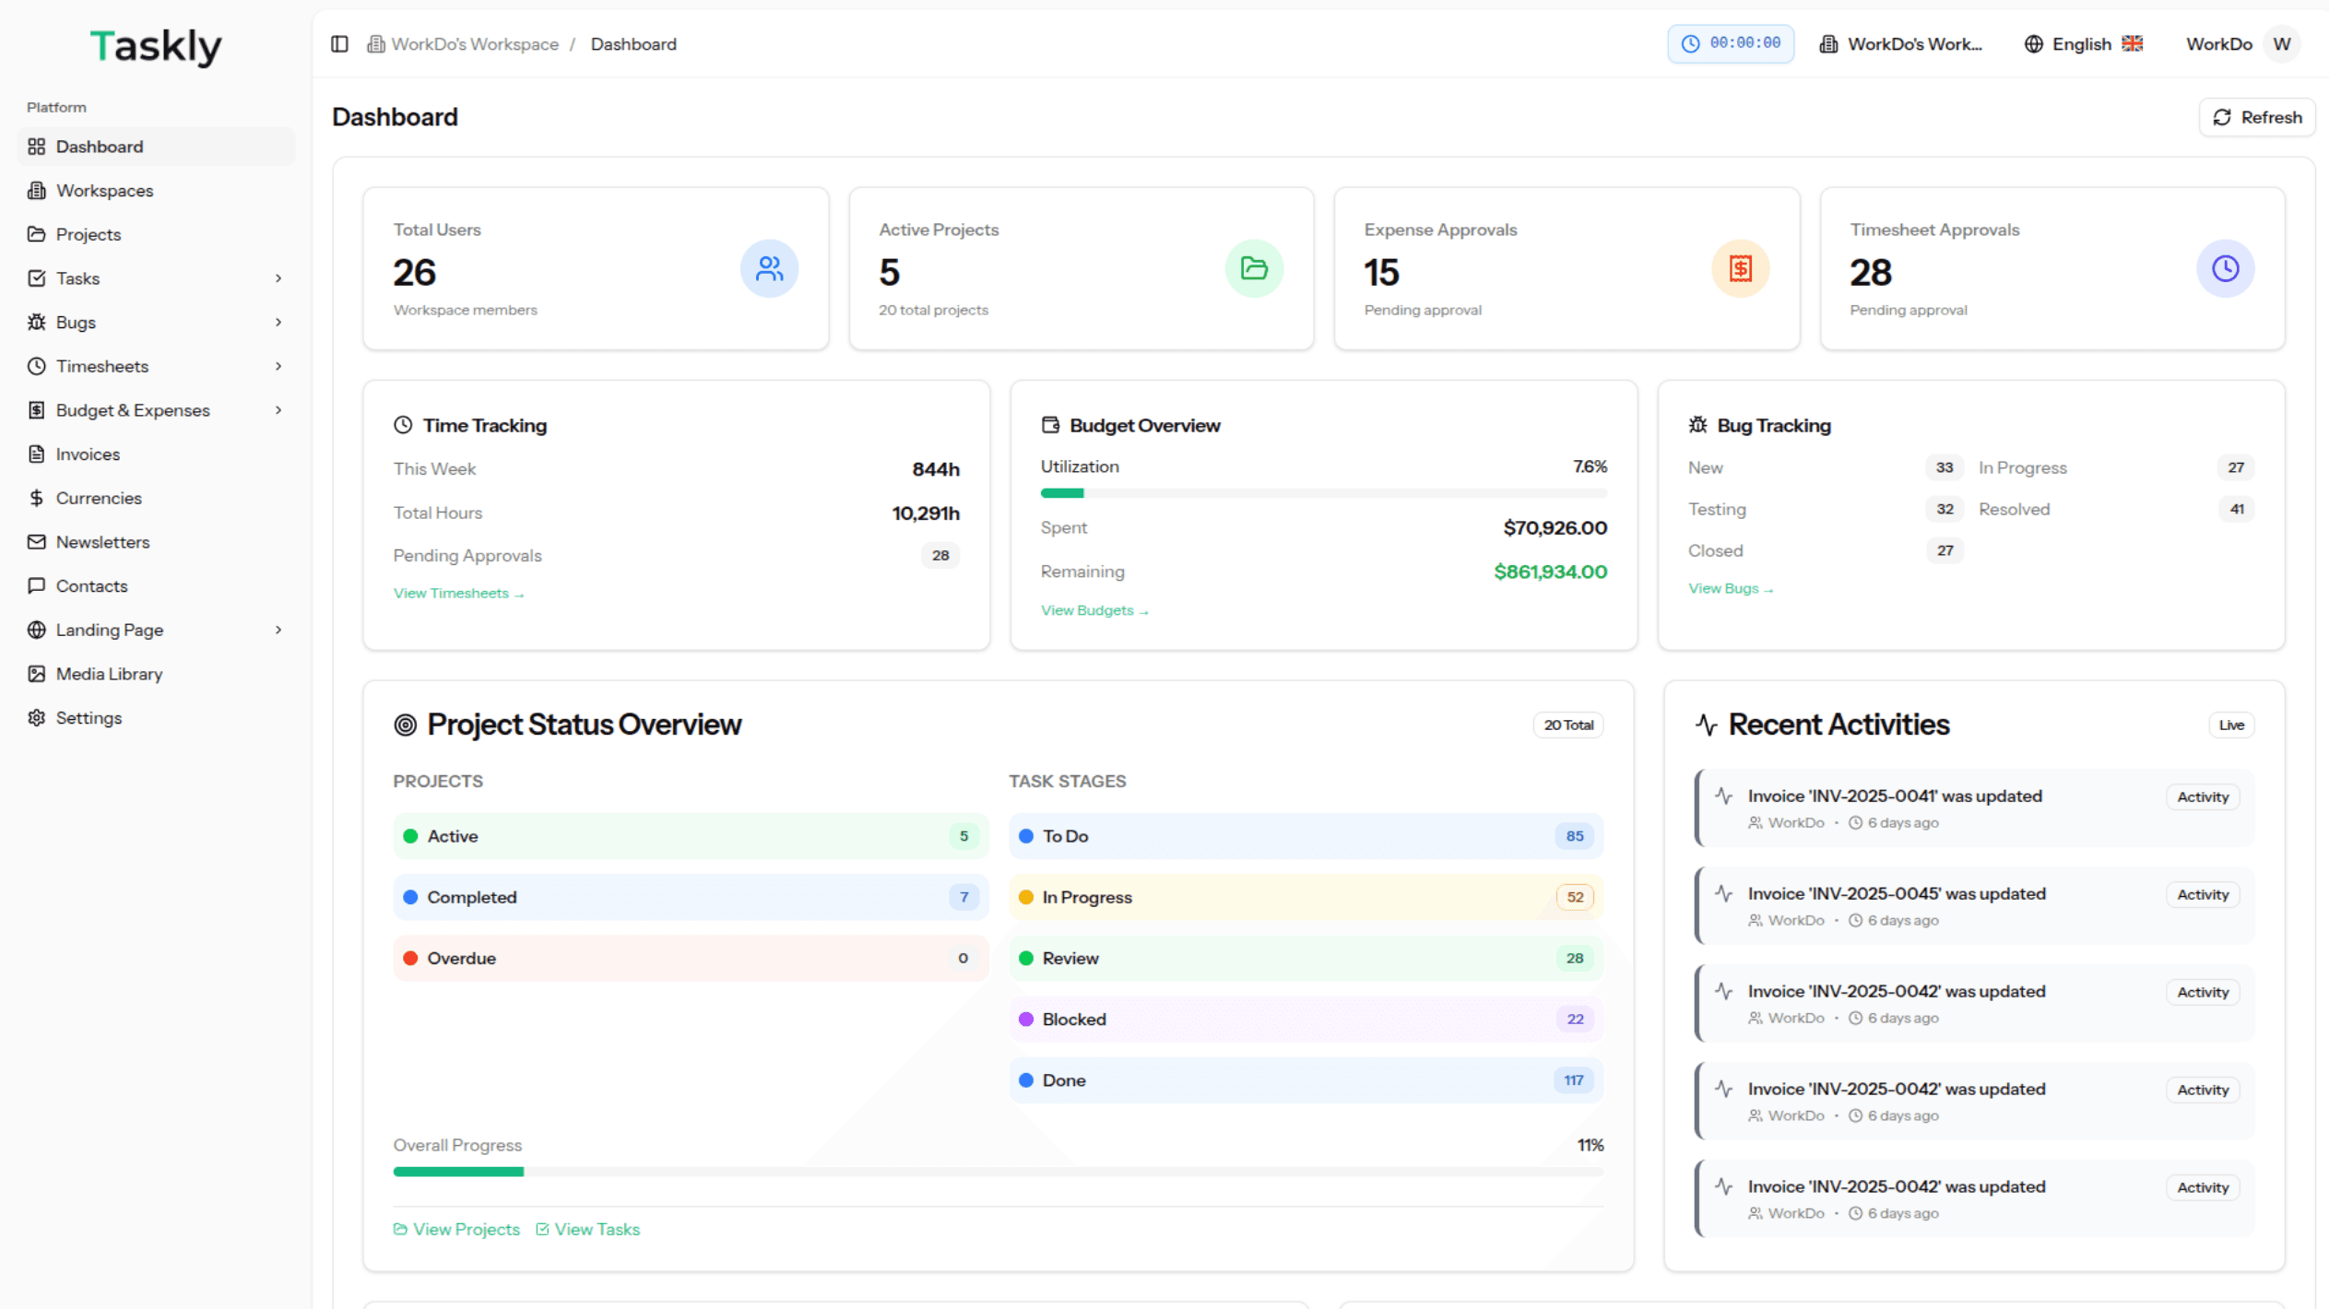Open the WorkDo's Workspace switcher in header
2329x1309 pixels.
tap(1900, 44)
